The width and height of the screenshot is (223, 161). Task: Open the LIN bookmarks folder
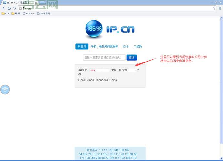coord(5,14)
